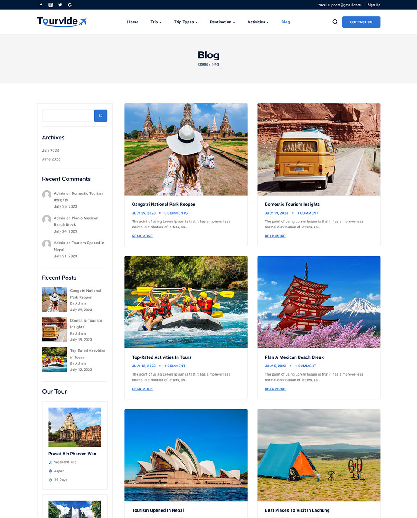Click Read More under Gangotri National Park Reopen
The width and height of the screenshot is (417, 518).
click(142, 236)
